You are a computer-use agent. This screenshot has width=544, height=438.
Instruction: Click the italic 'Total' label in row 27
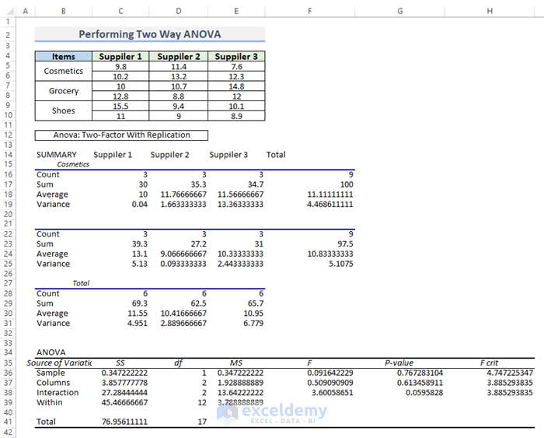pyautogui.click(x=81, y=283)
